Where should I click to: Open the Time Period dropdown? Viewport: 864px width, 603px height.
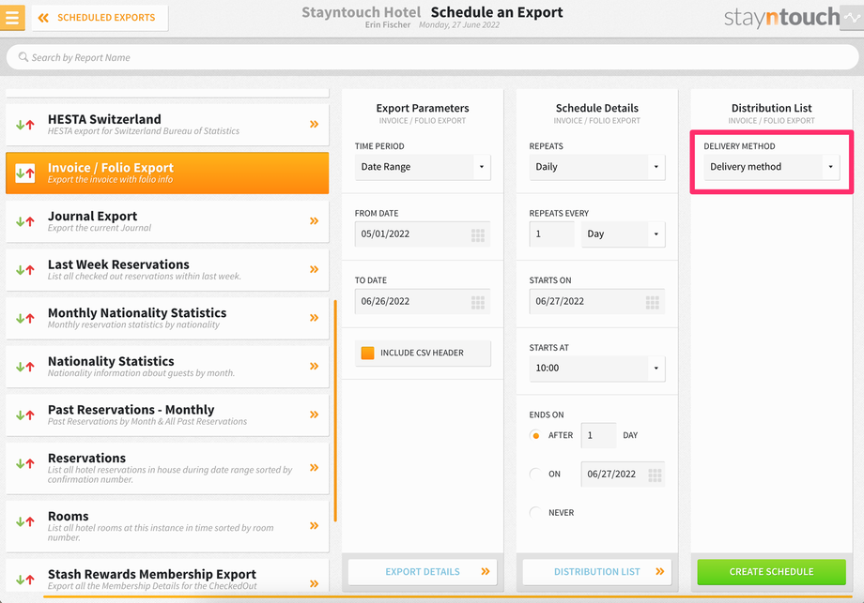(x=423, y=167)
